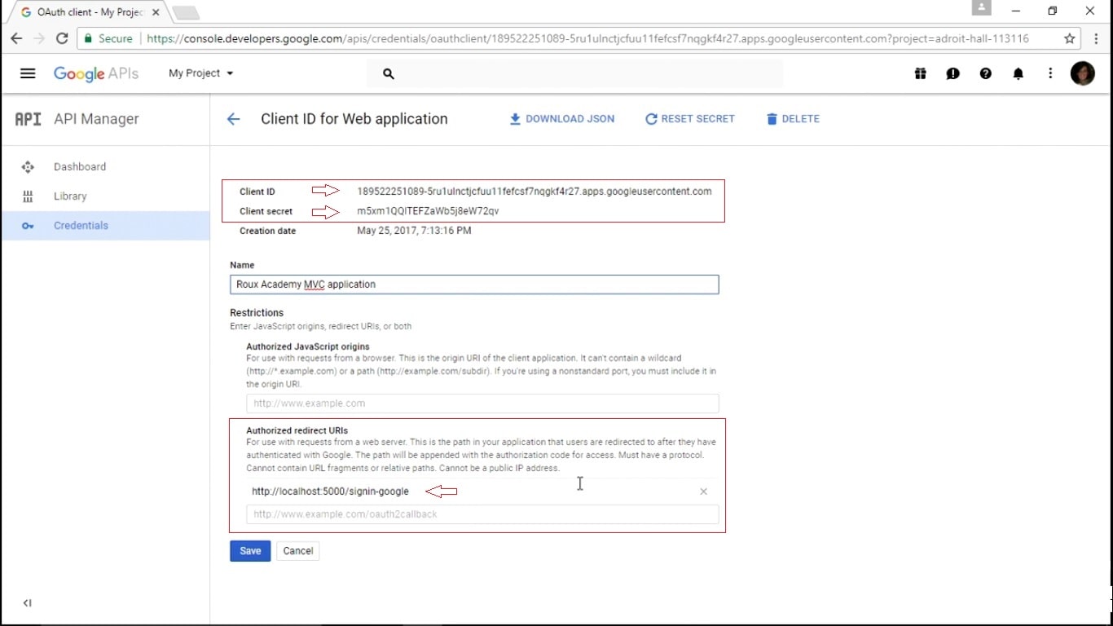Select Credentials in the sidebar

[x=81, y=225]
